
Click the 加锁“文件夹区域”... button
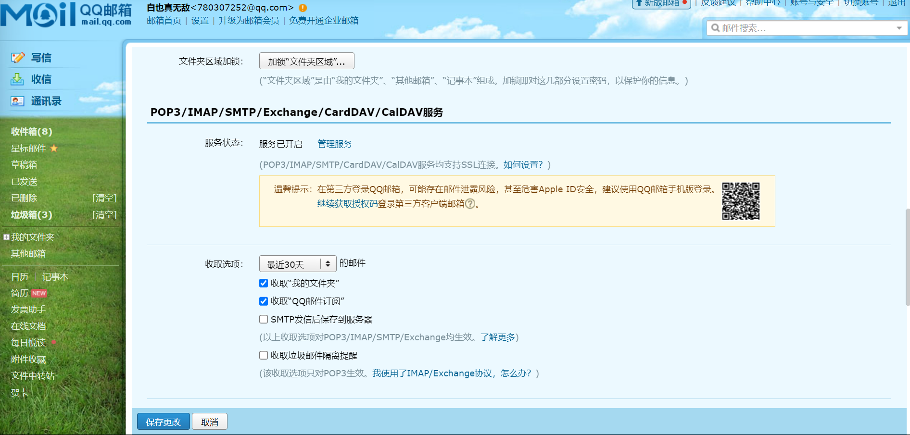pyautogui.click(x=307, y=62)
